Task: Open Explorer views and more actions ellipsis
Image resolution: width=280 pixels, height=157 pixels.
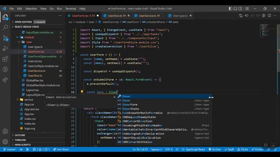Action: (x=60, y=16)
